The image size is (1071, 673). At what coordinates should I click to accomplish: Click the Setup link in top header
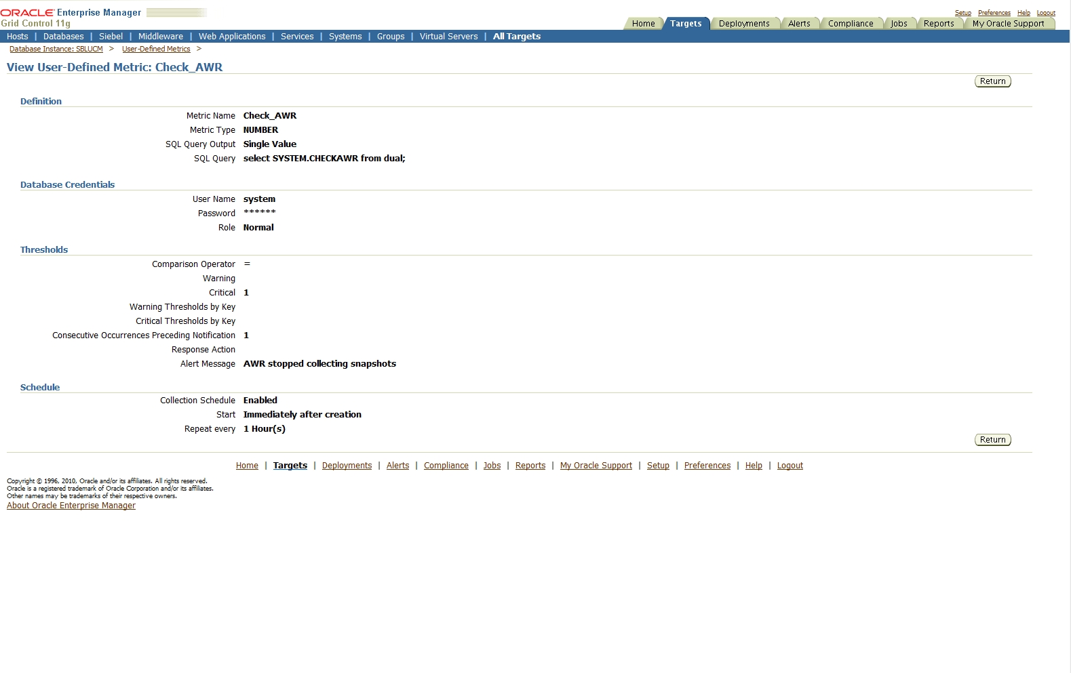click(962, 13)
